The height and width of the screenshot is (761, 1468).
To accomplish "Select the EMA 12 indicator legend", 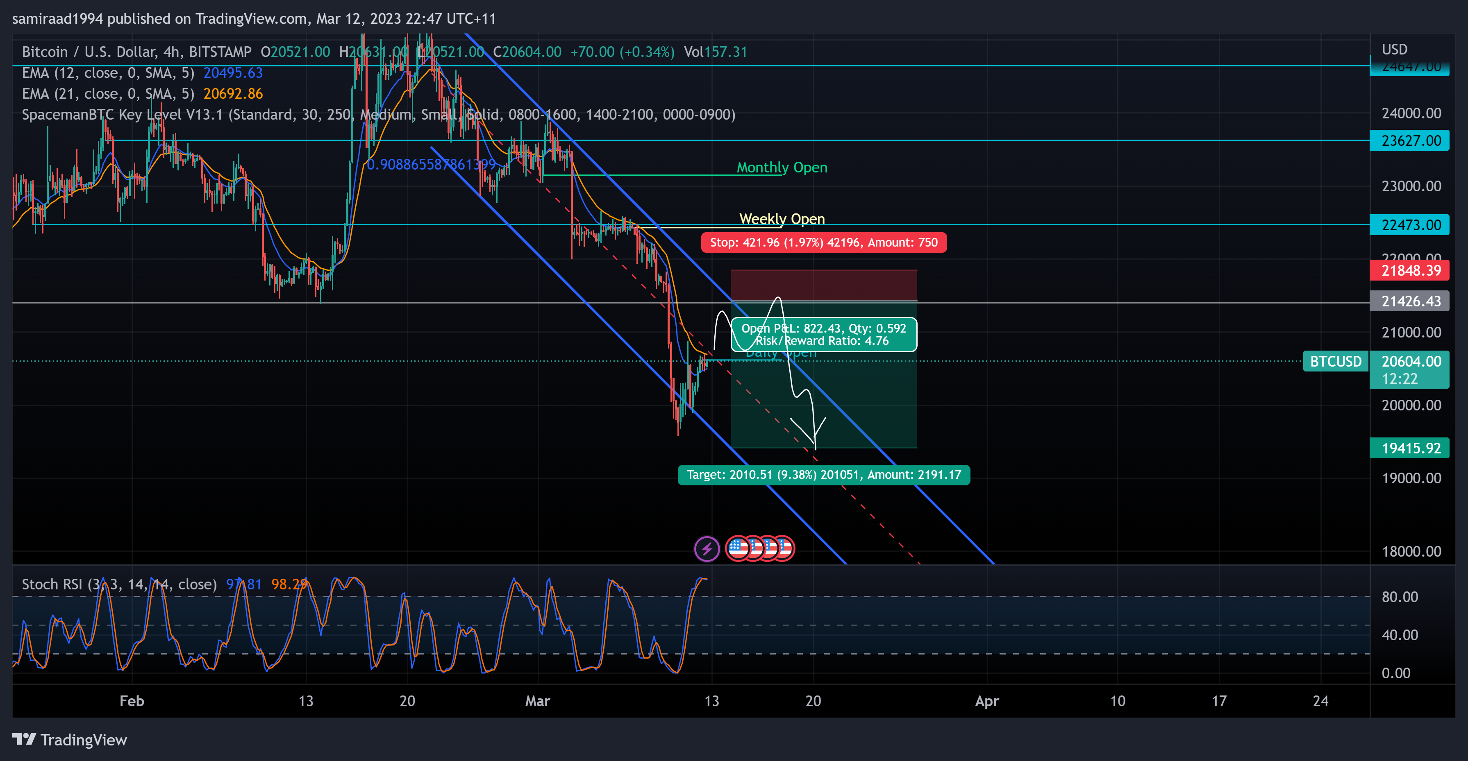I will tap(108, 73).
